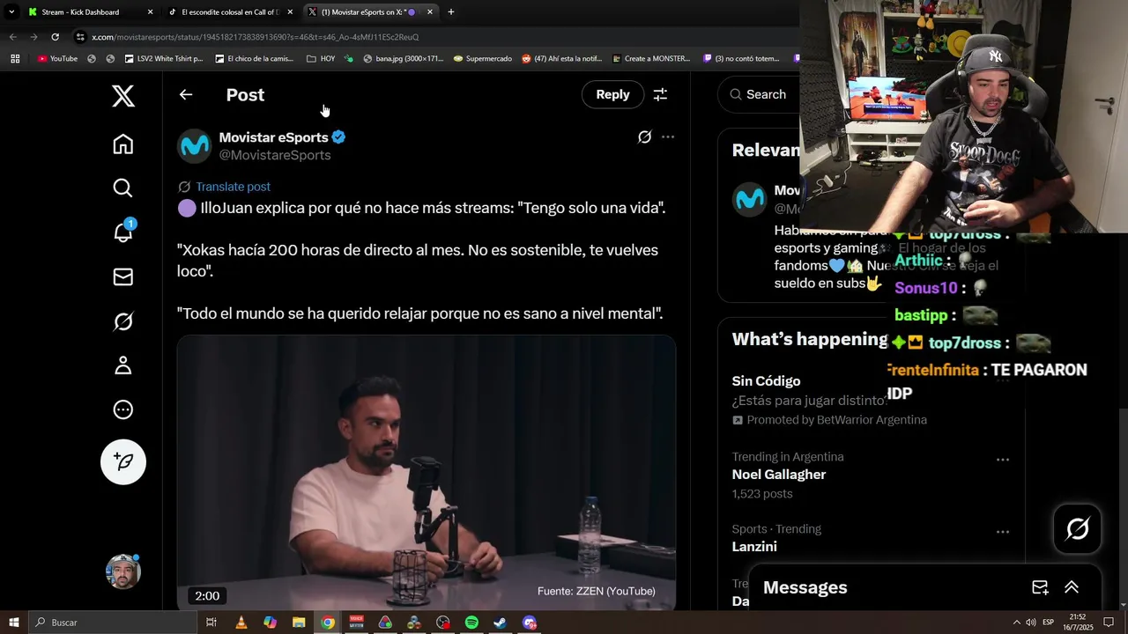The image size is (1128, 634).
Task: Open @MovistareSports handle link
Action: (275, 155)
